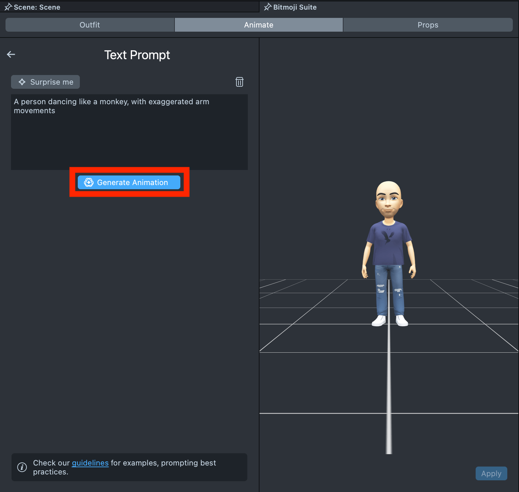Image resolution: width=519 pixels, height=492 pixels.
Task: Click the avatar's bald head in preview
Action: pos(389,190)
